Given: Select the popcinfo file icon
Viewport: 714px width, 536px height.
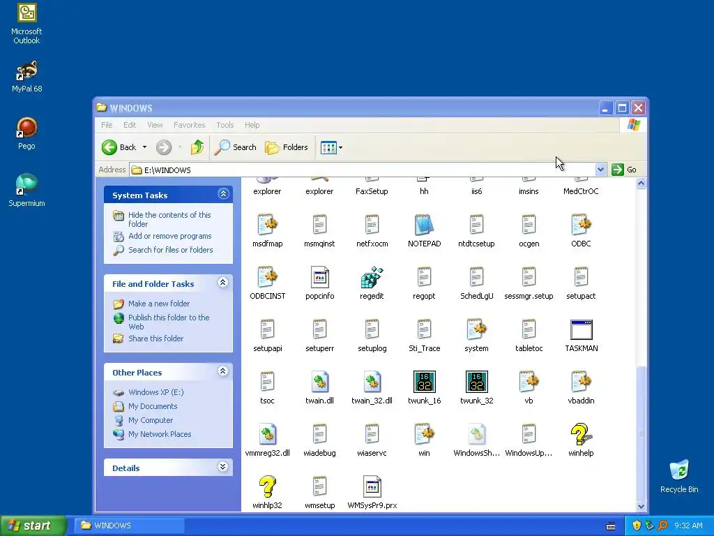Looking at the screenshot, I should coord(319,278).
